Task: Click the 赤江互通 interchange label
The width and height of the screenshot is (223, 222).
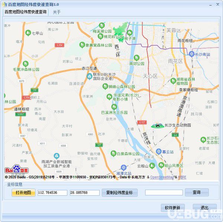Action: point(89,68)
